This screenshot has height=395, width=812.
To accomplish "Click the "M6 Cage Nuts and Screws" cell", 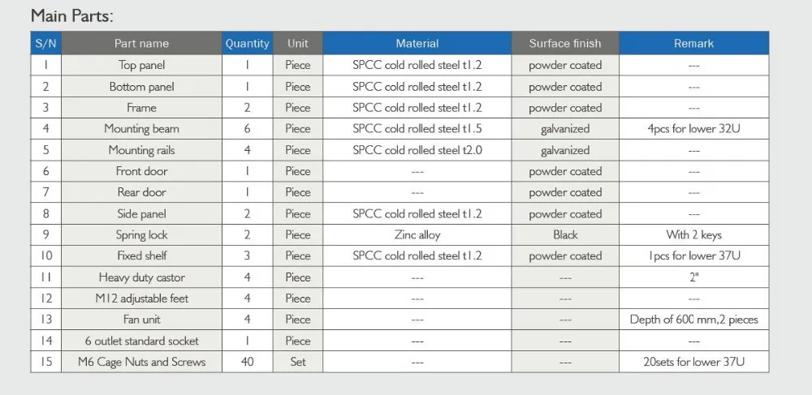I will coord(141,362).
